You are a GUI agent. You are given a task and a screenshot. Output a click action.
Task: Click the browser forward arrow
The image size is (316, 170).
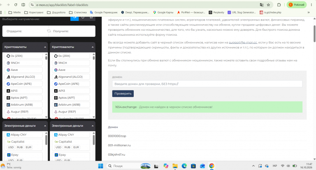point(8,5)
